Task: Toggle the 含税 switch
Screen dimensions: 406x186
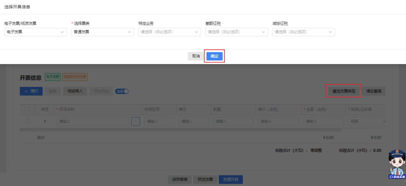Action: pos(122,91)
